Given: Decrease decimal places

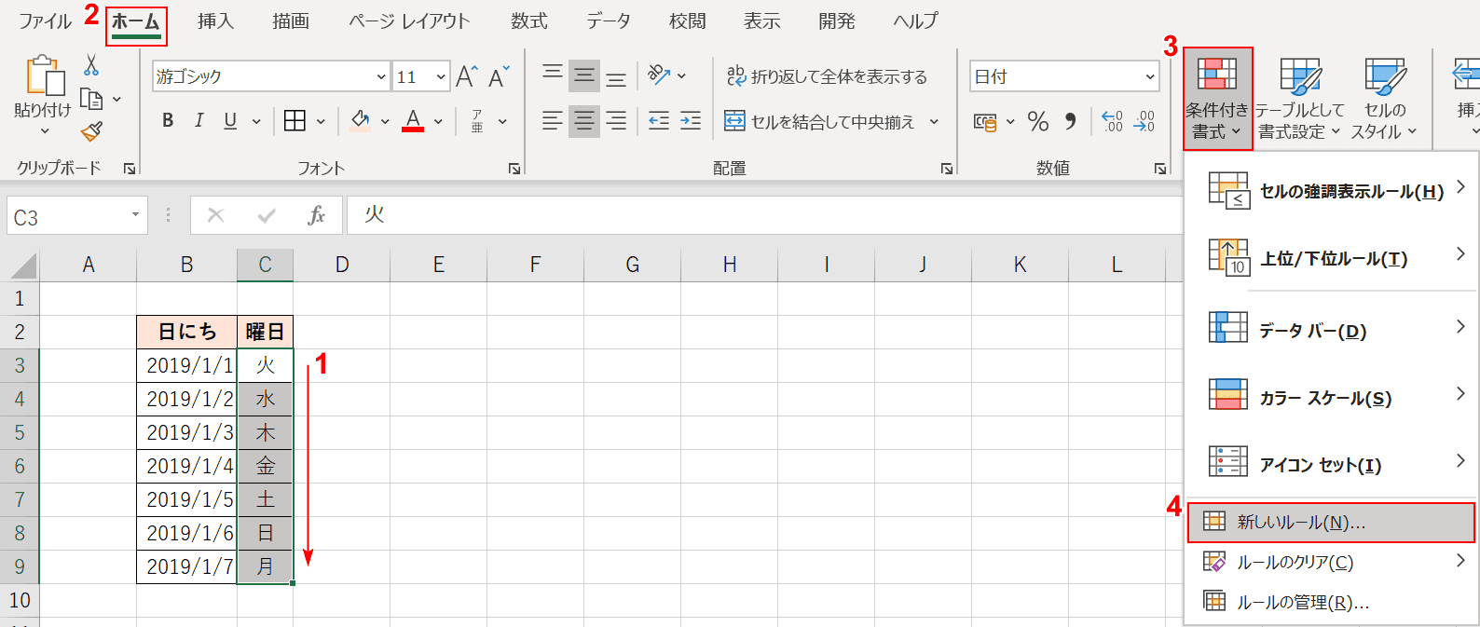Looking at the screenshot, I should tap(1144, 121).
